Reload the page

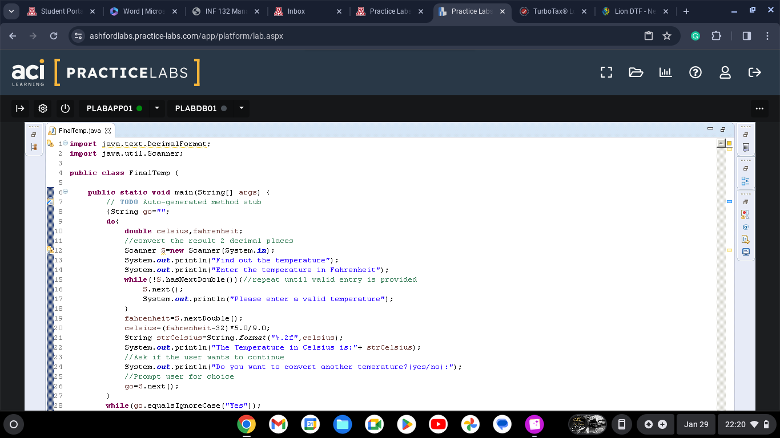(54, 35)
